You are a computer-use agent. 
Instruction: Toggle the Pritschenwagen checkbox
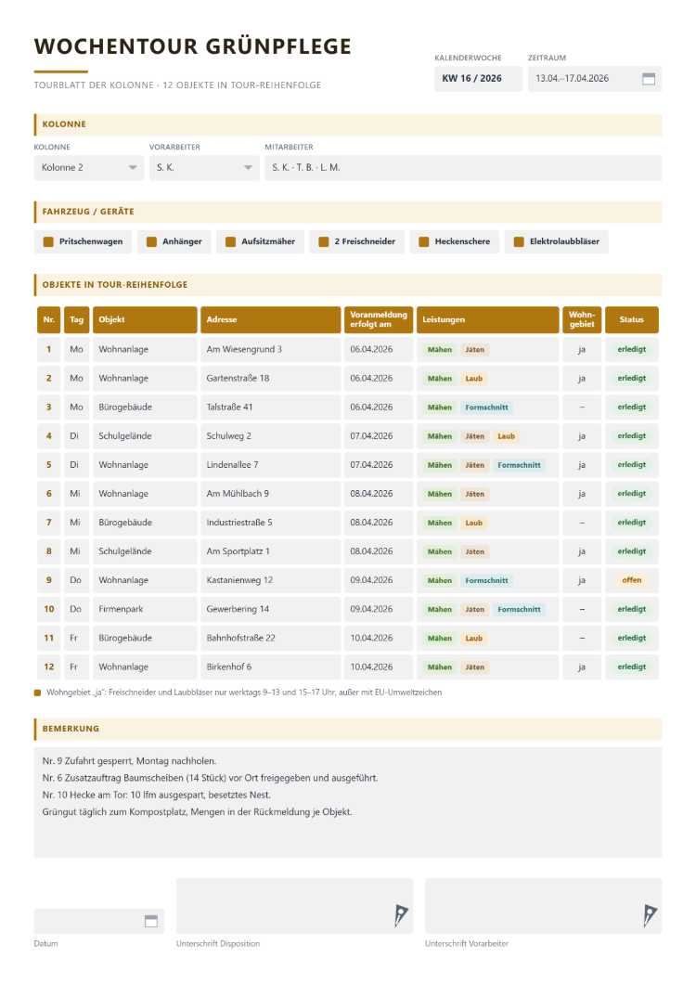point(48,241)
